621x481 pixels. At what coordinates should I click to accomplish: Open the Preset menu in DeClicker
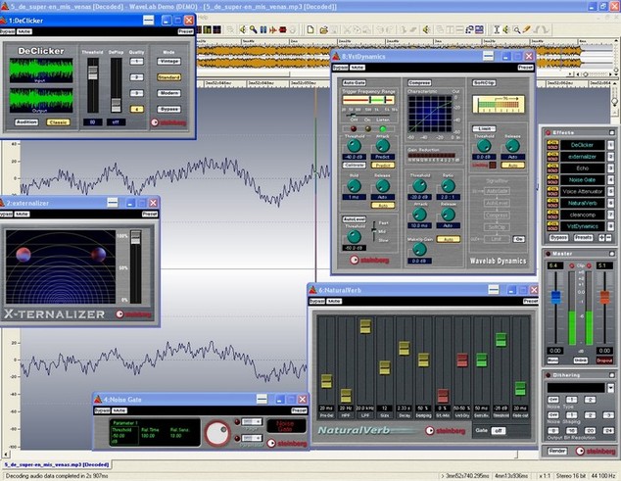(185, 31)
